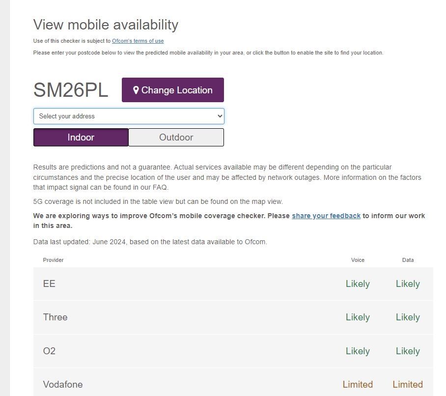
Task: Click Three's Data Likely status
Action: 408,317
